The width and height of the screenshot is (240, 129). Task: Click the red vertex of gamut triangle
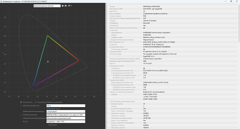click(79, 61)
